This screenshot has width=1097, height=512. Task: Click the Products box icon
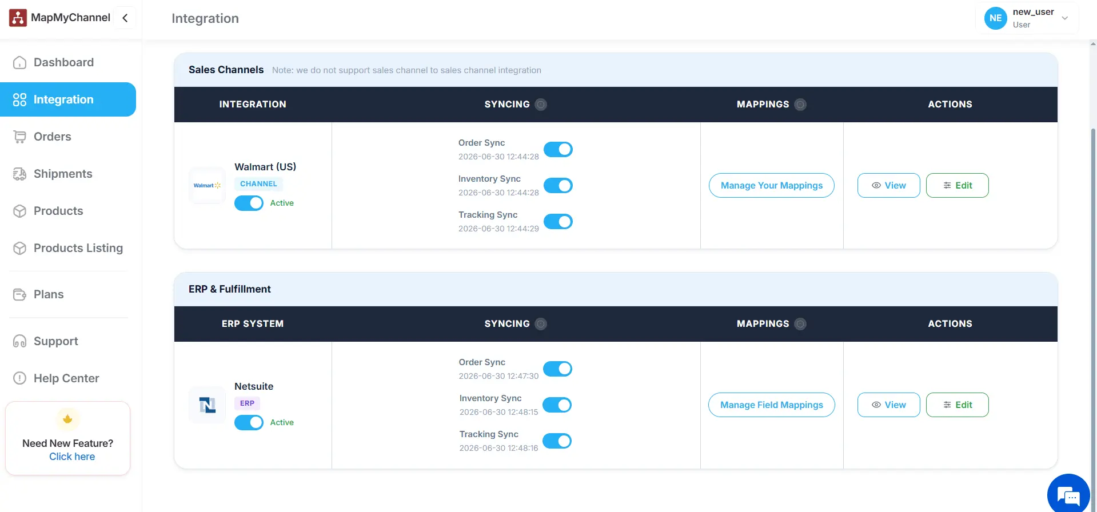[19, 211]
